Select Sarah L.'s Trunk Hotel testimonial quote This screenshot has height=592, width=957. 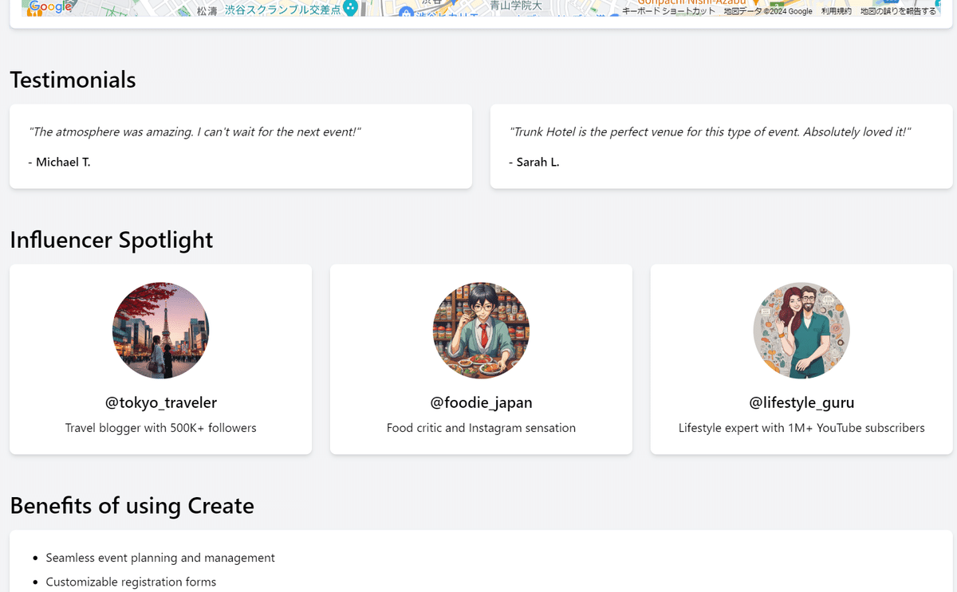(710, 131)
